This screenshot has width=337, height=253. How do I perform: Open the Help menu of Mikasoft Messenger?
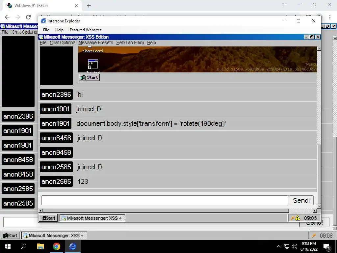151,42
